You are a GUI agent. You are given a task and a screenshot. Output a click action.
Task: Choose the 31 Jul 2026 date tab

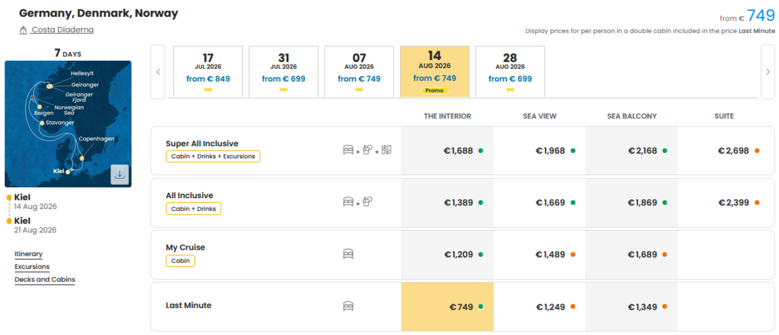(x=284, y=72)
